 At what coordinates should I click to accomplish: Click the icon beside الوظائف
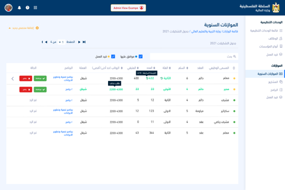pyautogui.click(x=281, y=39)
